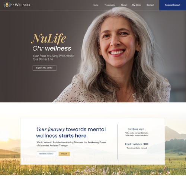
Task: Click the Carl Jung says quote heading
Action: pos(136,129)
